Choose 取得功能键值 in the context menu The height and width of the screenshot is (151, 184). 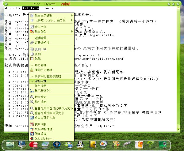coord(52,129)
